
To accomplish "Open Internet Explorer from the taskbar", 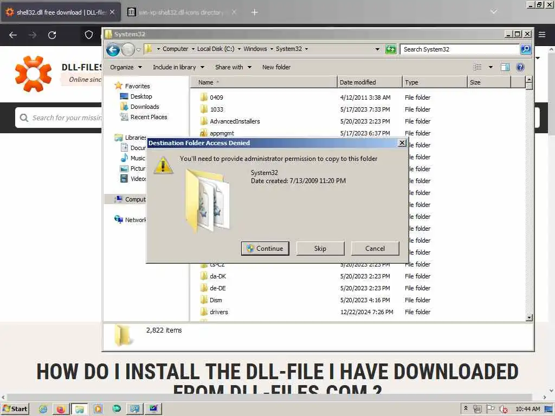I will click(x=43, y=409).
